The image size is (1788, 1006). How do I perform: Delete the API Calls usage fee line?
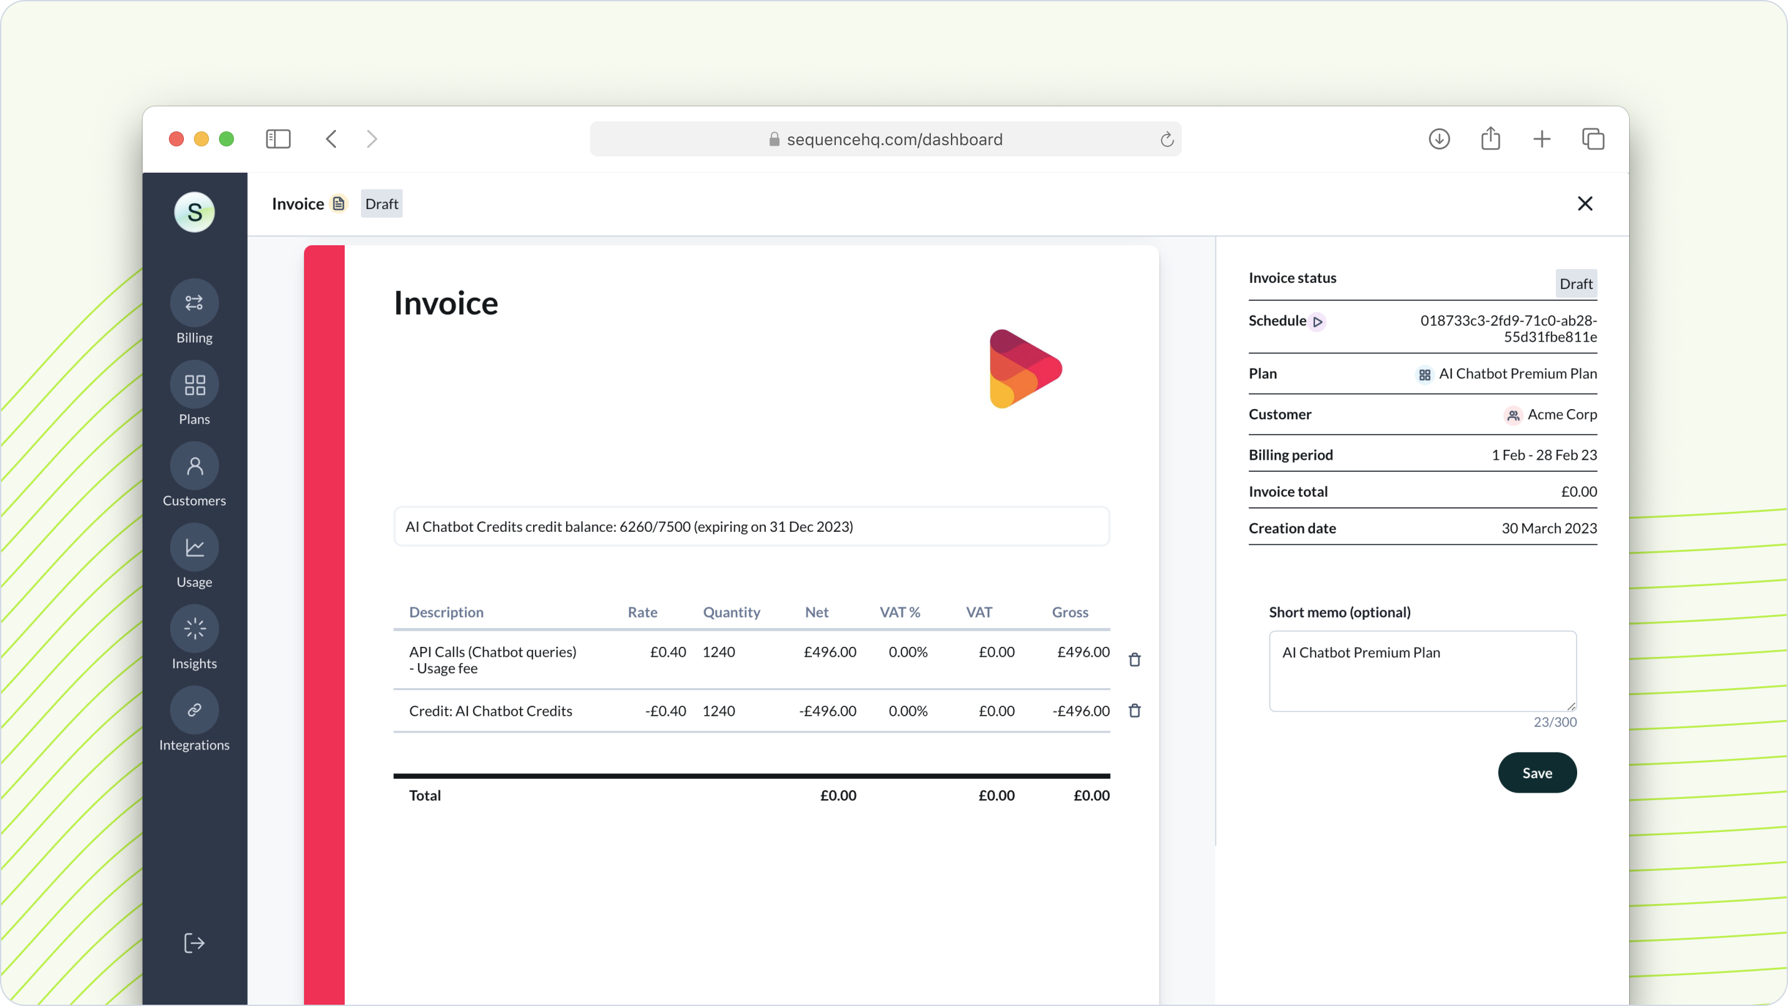1135,659
